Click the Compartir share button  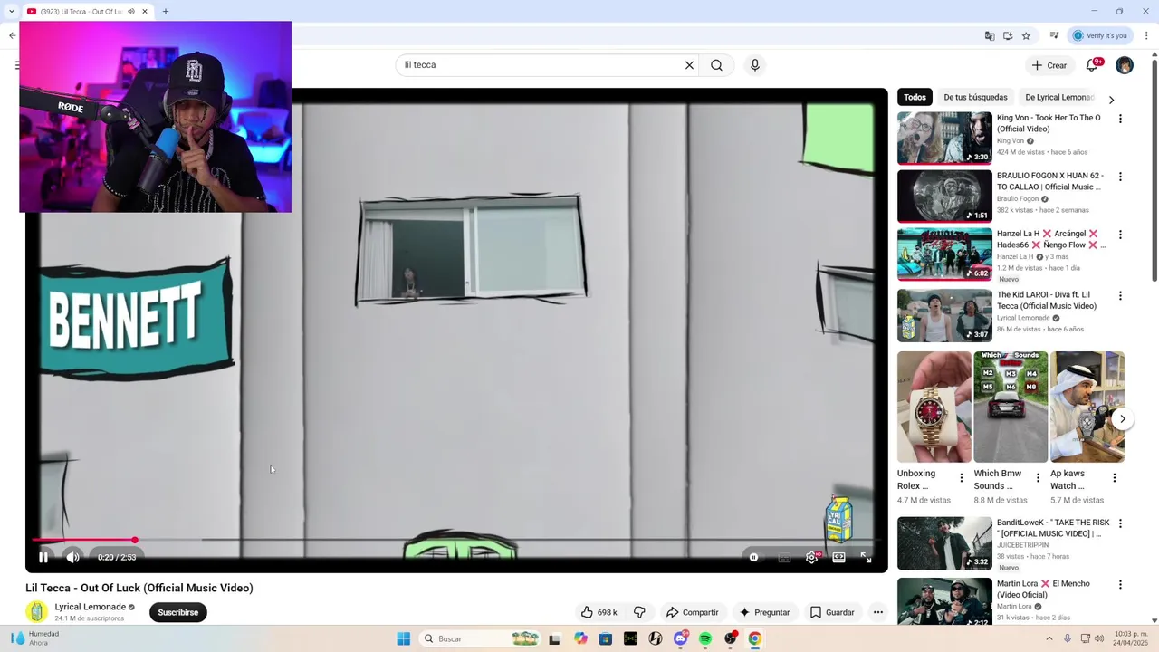(692, 613)
